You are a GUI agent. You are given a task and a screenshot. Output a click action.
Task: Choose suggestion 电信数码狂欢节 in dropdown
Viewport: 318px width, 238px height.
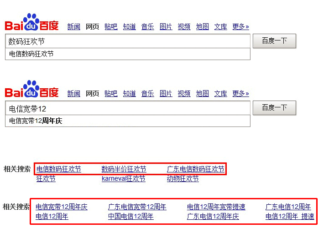tap(128, 54)
